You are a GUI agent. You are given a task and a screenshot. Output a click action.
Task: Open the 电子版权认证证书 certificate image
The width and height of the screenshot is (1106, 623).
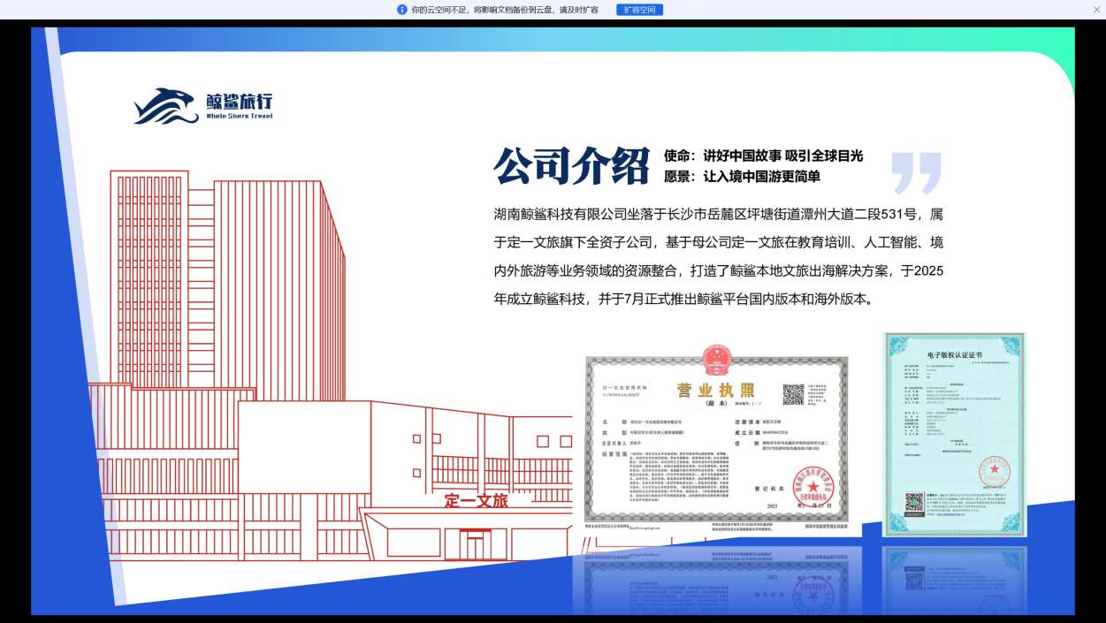[954, 435]
